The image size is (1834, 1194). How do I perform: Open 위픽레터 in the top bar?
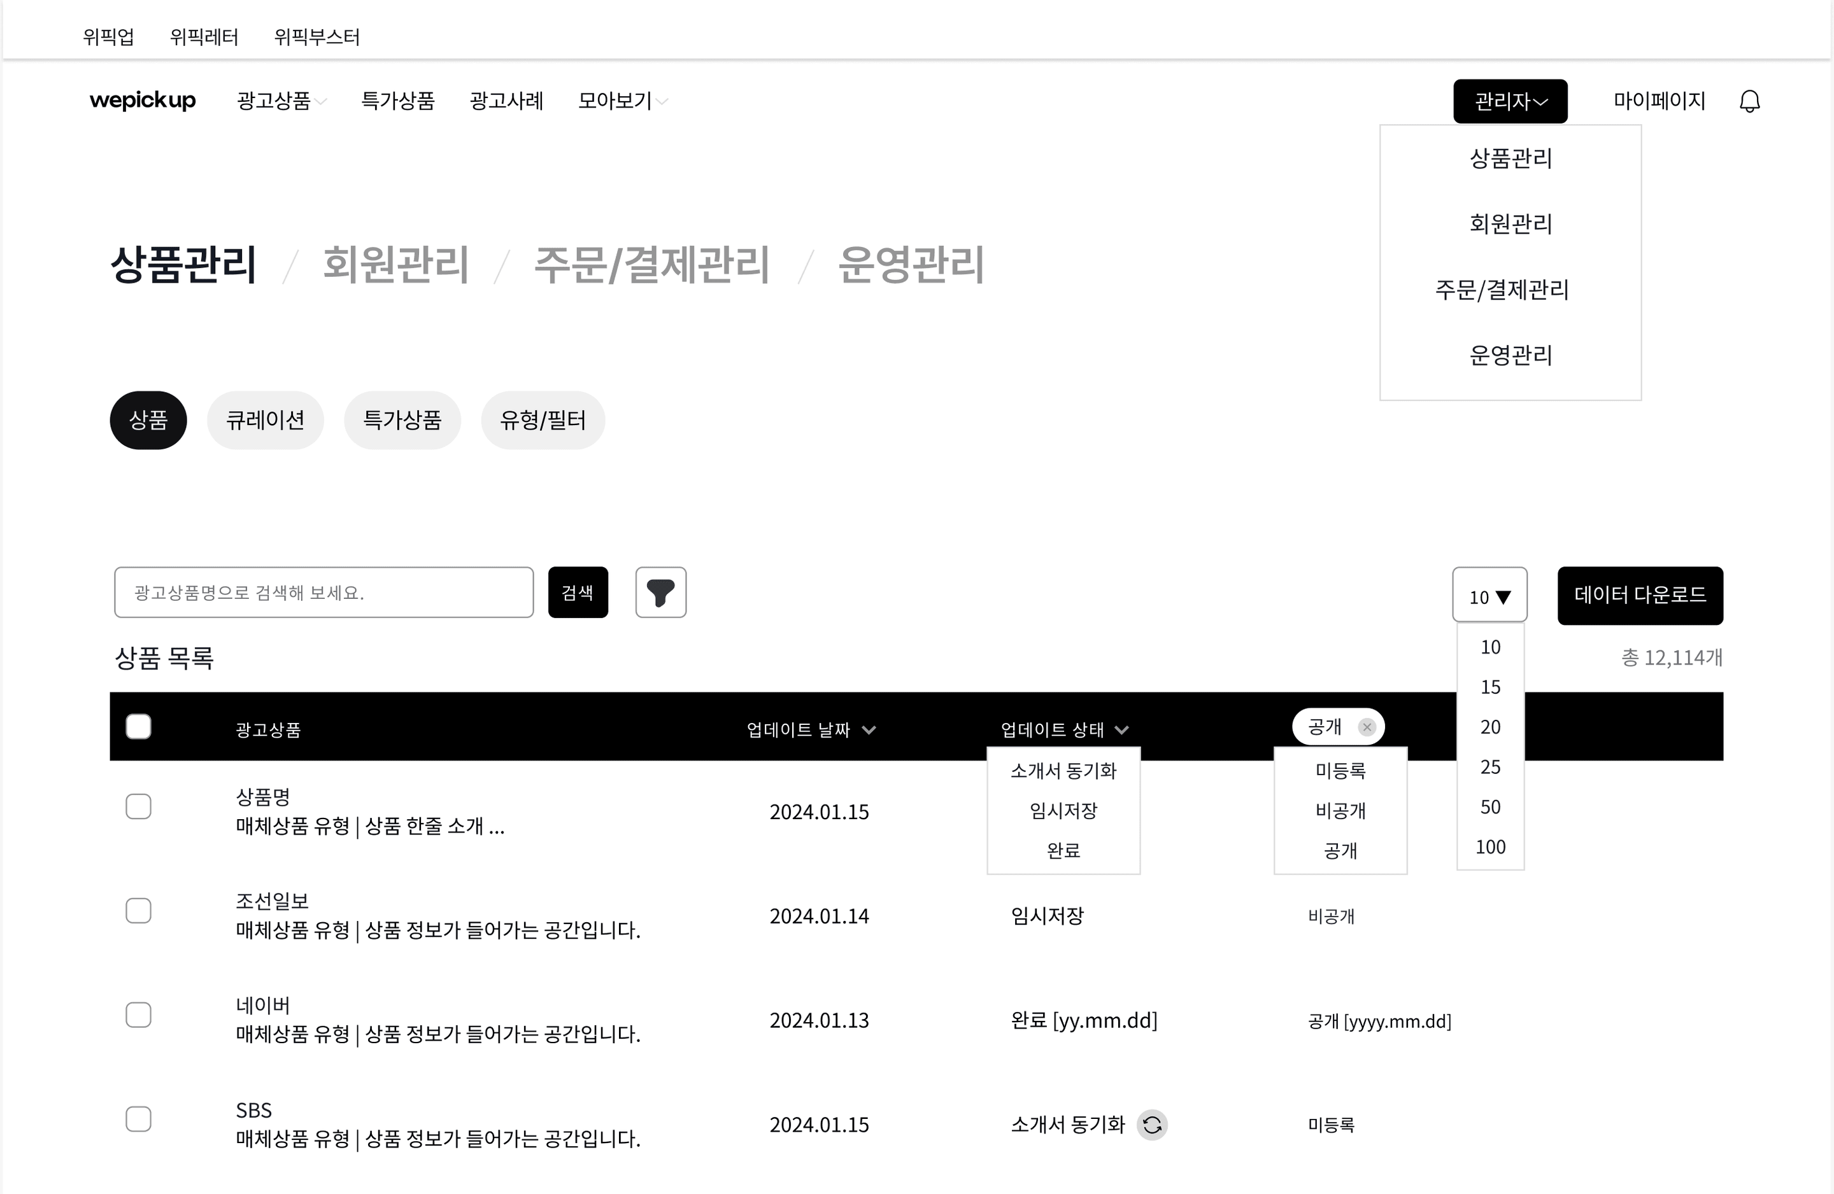204,37
